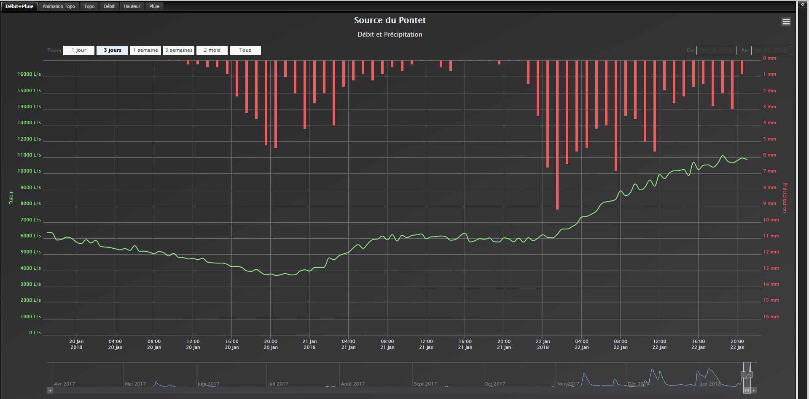This screenshot has height=399, width=809.
Task: Click the Du start date field
Action: point(716,51)
